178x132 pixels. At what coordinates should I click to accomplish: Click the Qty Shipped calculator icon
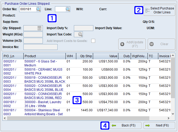point(39,28)
